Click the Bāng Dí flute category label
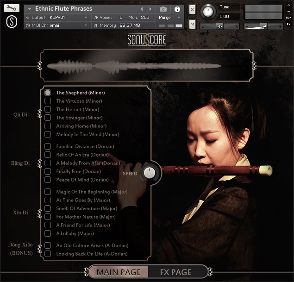294x282 pixels. pos(20,163)
